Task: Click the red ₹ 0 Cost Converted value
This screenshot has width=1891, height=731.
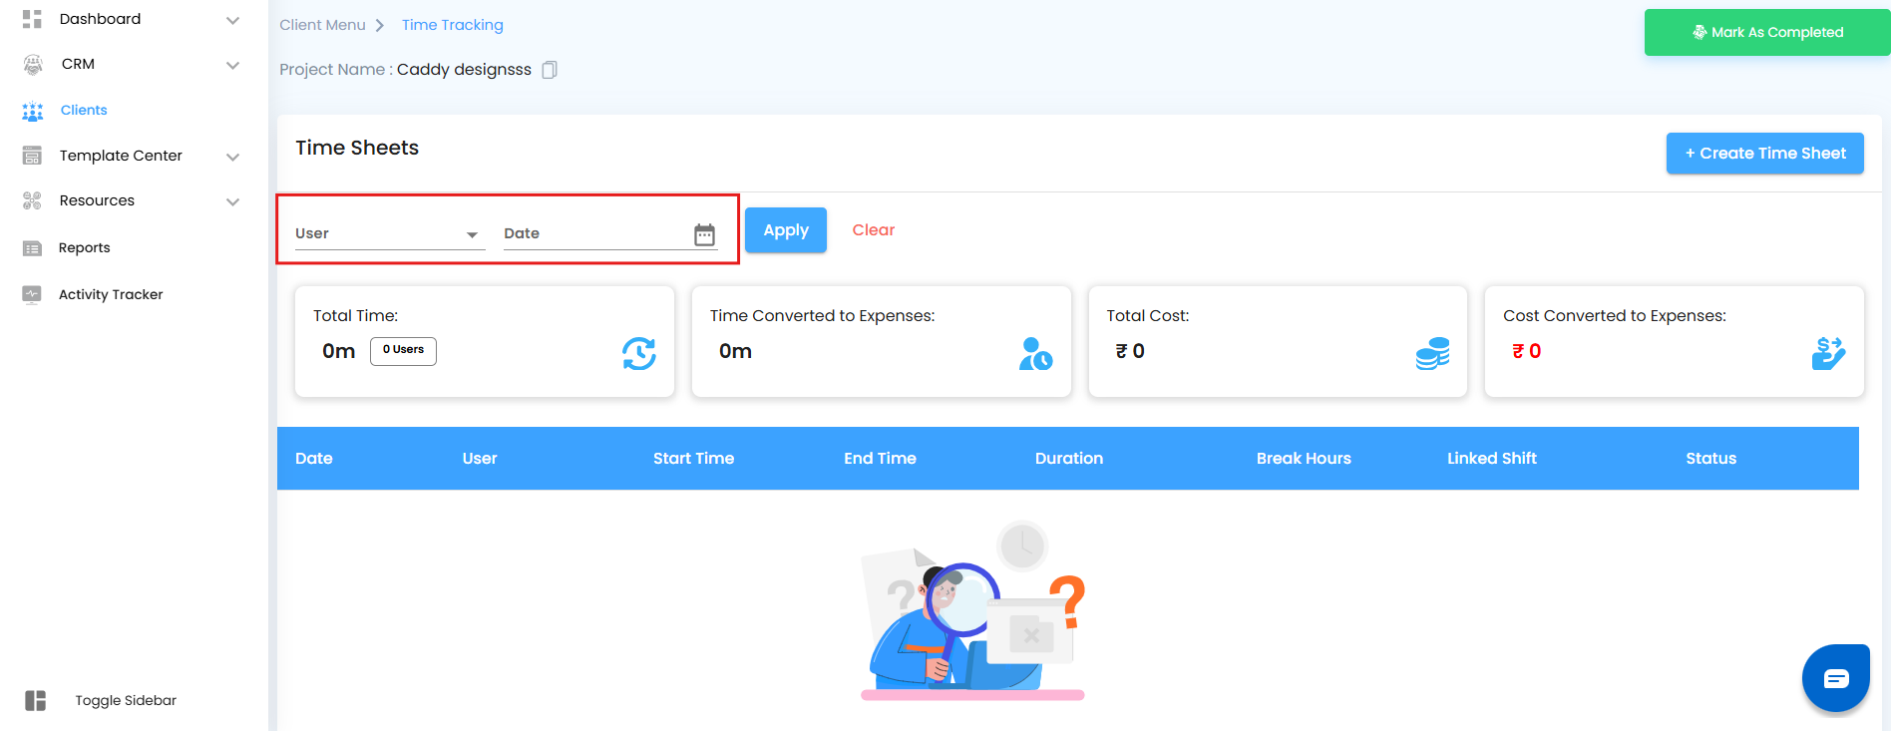Action: pos(1527,351)
